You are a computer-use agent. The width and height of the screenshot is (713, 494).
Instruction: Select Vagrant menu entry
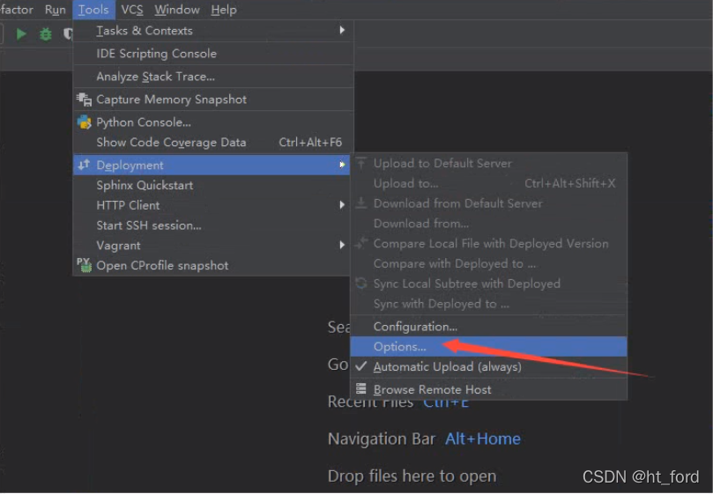pos(212,245)
